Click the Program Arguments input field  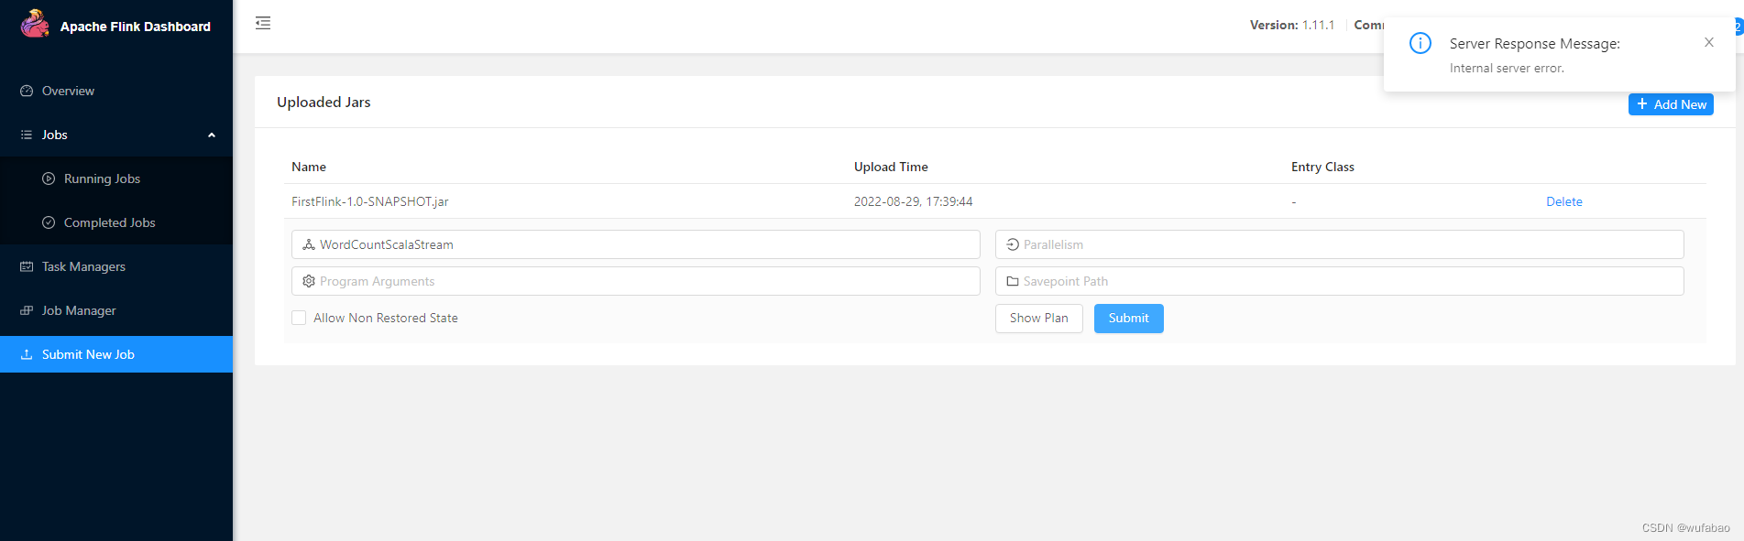pyautogui.click(x=636, y=281)
